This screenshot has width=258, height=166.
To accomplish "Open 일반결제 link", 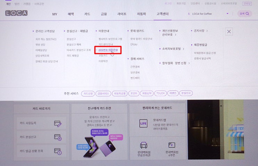I will [135, 72].
